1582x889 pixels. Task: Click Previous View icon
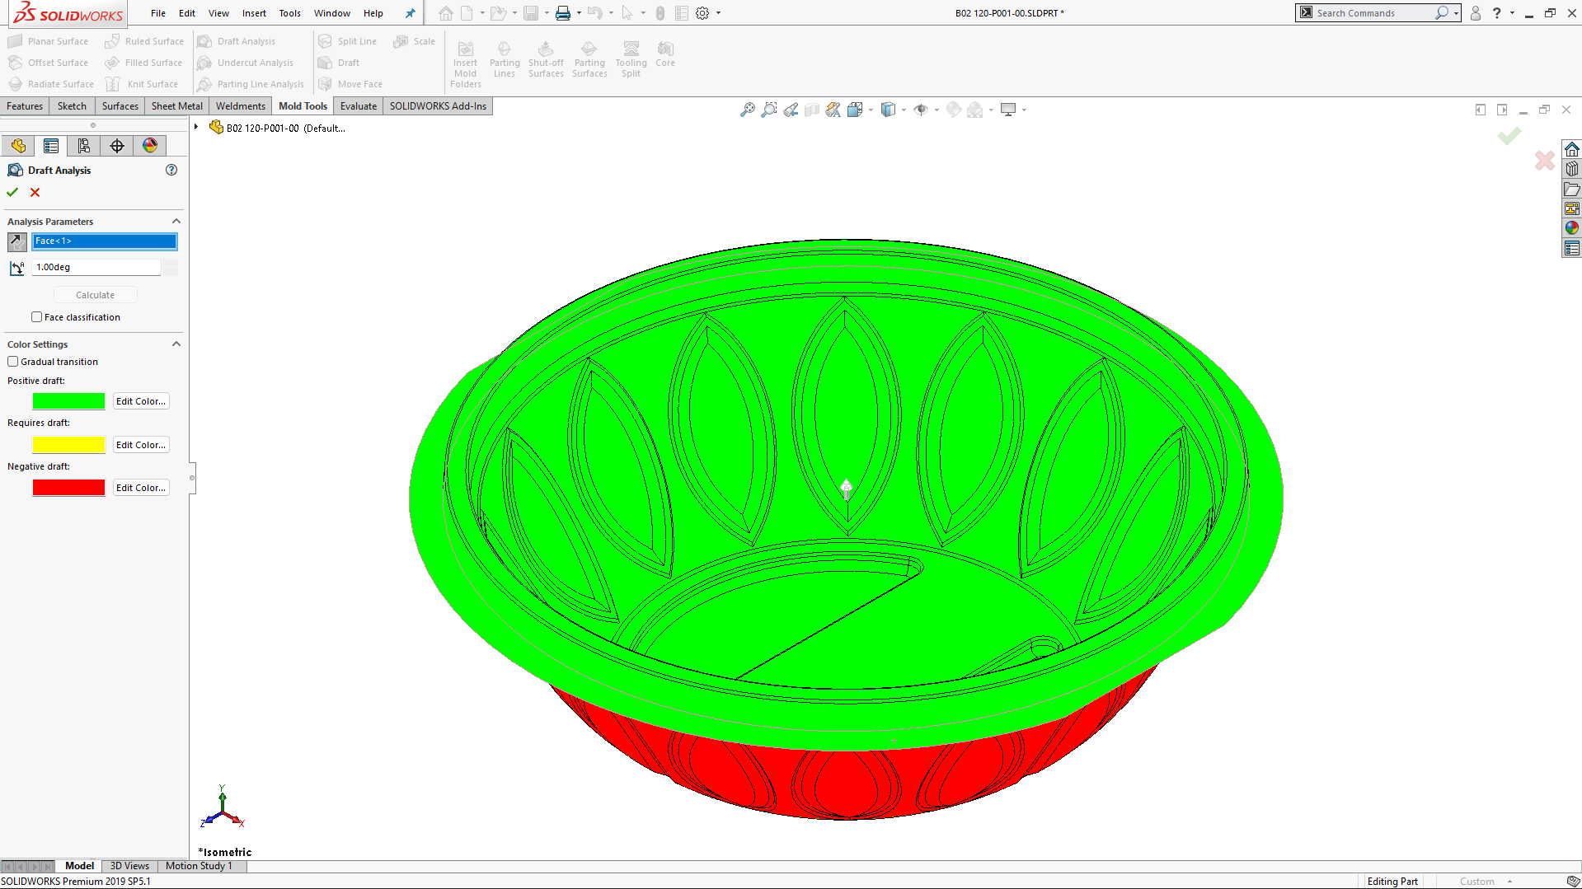(x=791, y=110)
